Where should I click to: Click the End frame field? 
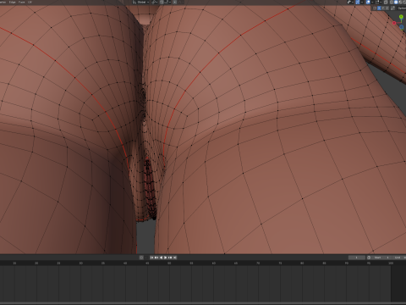(x=399, y=258)
